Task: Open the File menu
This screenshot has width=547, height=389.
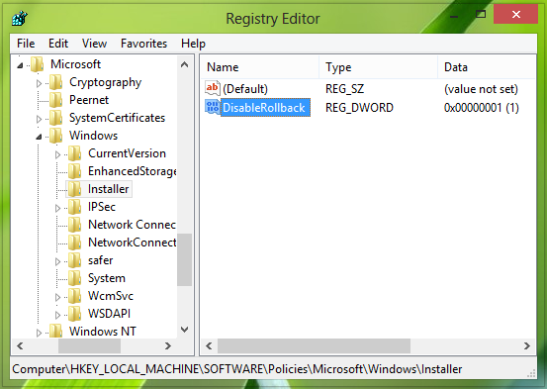Action: 26,44
